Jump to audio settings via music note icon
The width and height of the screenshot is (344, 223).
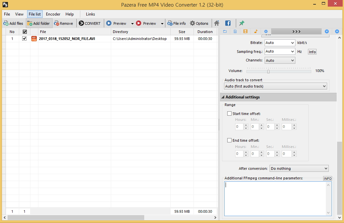(256, 31)
